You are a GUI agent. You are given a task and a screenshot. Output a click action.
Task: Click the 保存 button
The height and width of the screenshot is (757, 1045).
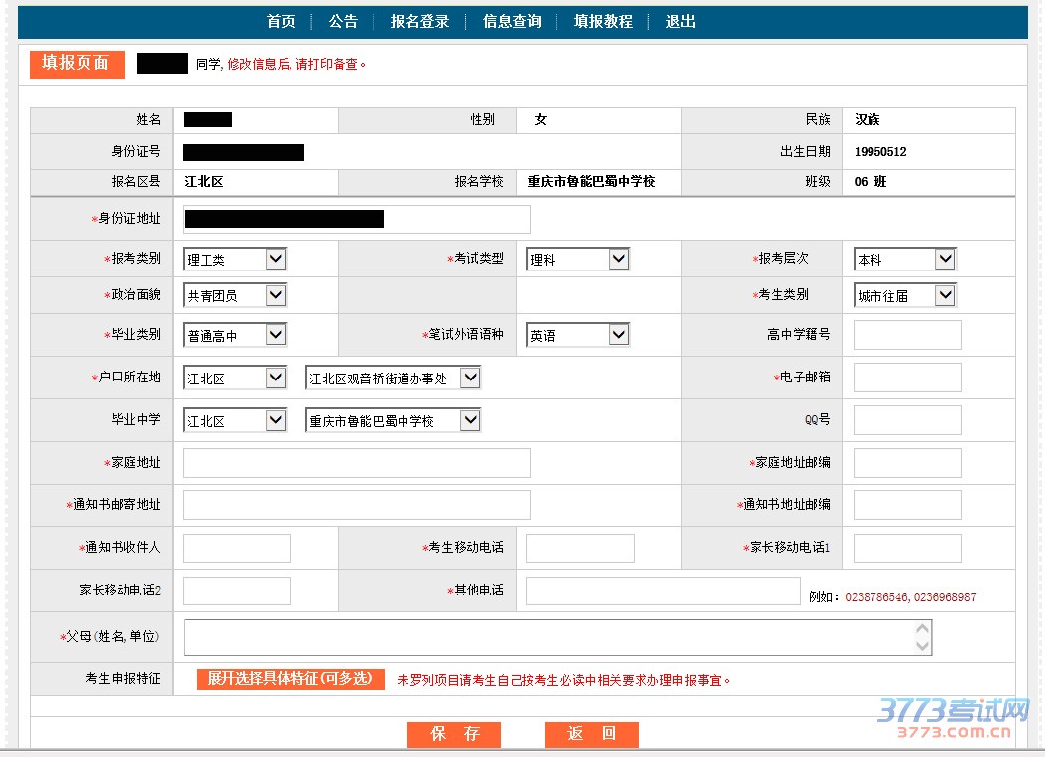(454, 734)
